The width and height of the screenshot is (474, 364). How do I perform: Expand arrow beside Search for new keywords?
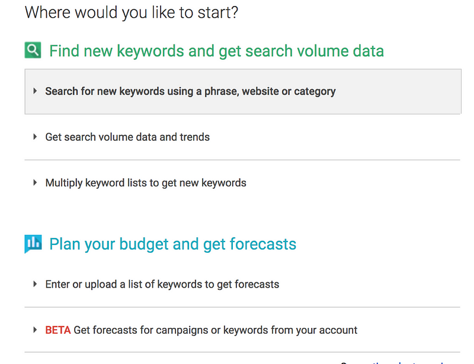[35, 91]
